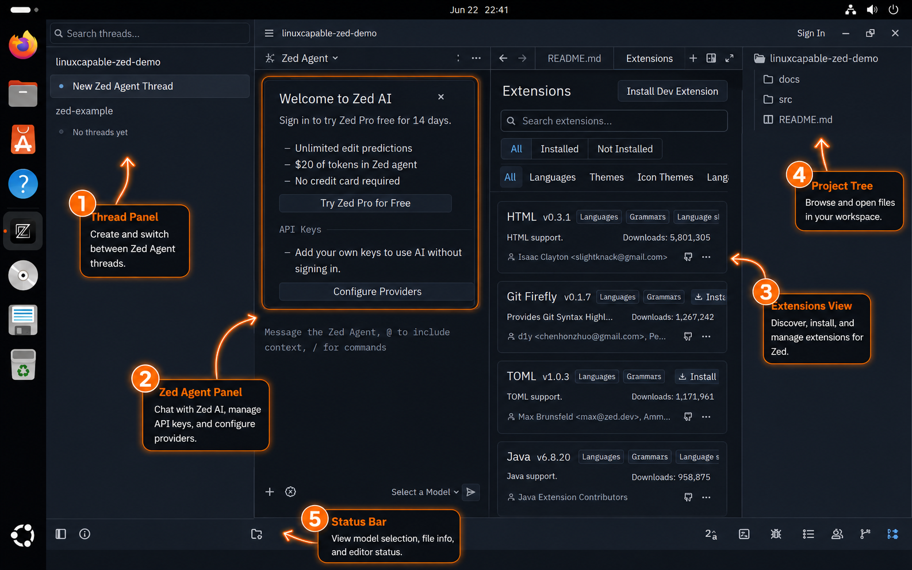Add context with the plus icon below message box
The height and width of the screenshot is (570, 912).
click(x=270, y=492)
